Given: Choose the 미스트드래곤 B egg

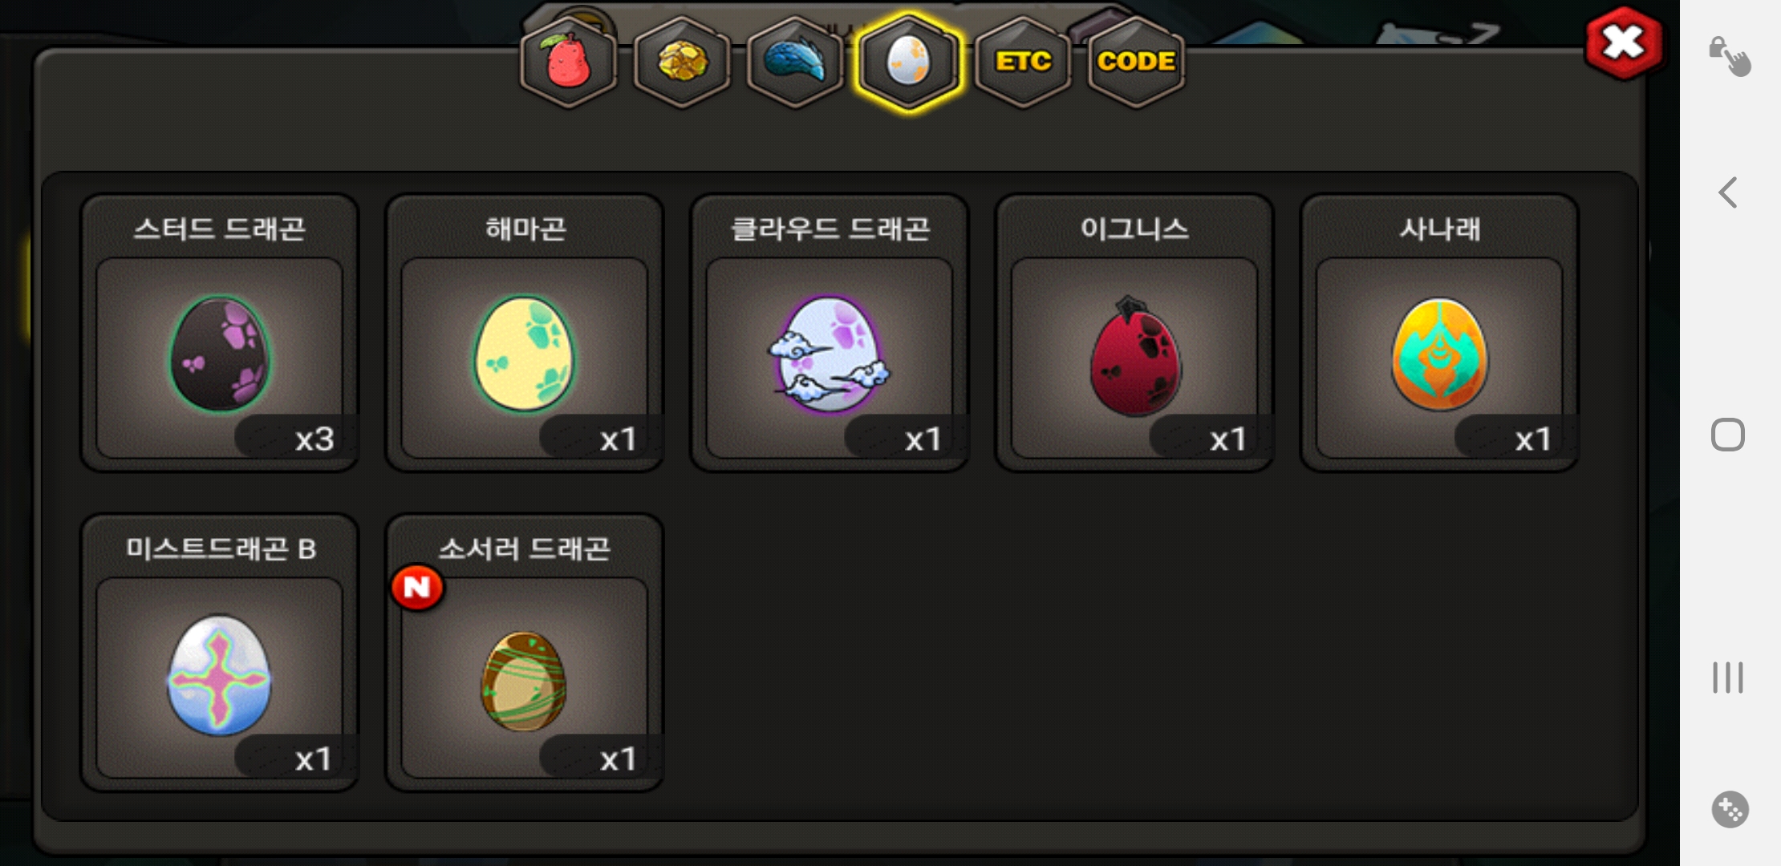Looking at the screenshot, I should click(220, 653).
